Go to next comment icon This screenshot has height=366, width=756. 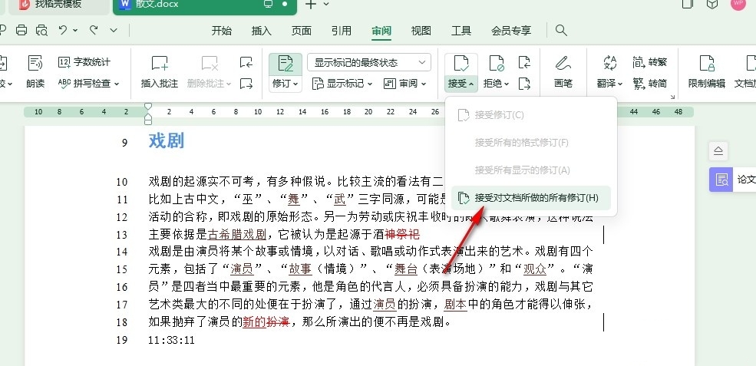point(246,84)
